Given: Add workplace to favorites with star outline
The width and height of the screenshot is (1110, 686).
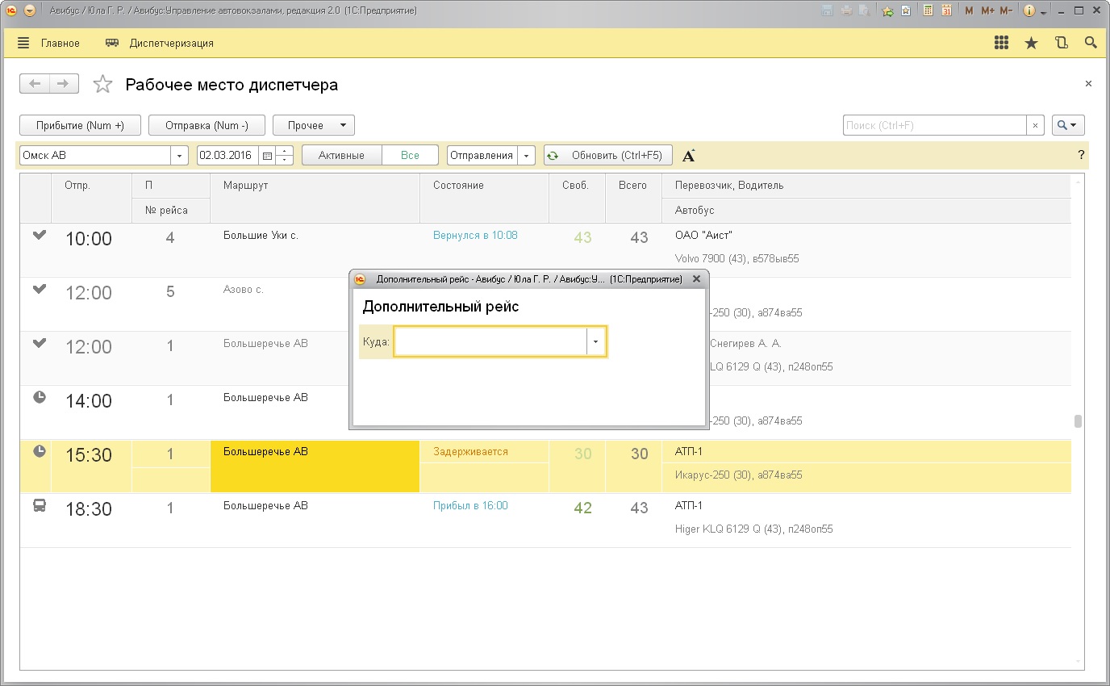Looking at the screenshot, I should click(102, 85).
